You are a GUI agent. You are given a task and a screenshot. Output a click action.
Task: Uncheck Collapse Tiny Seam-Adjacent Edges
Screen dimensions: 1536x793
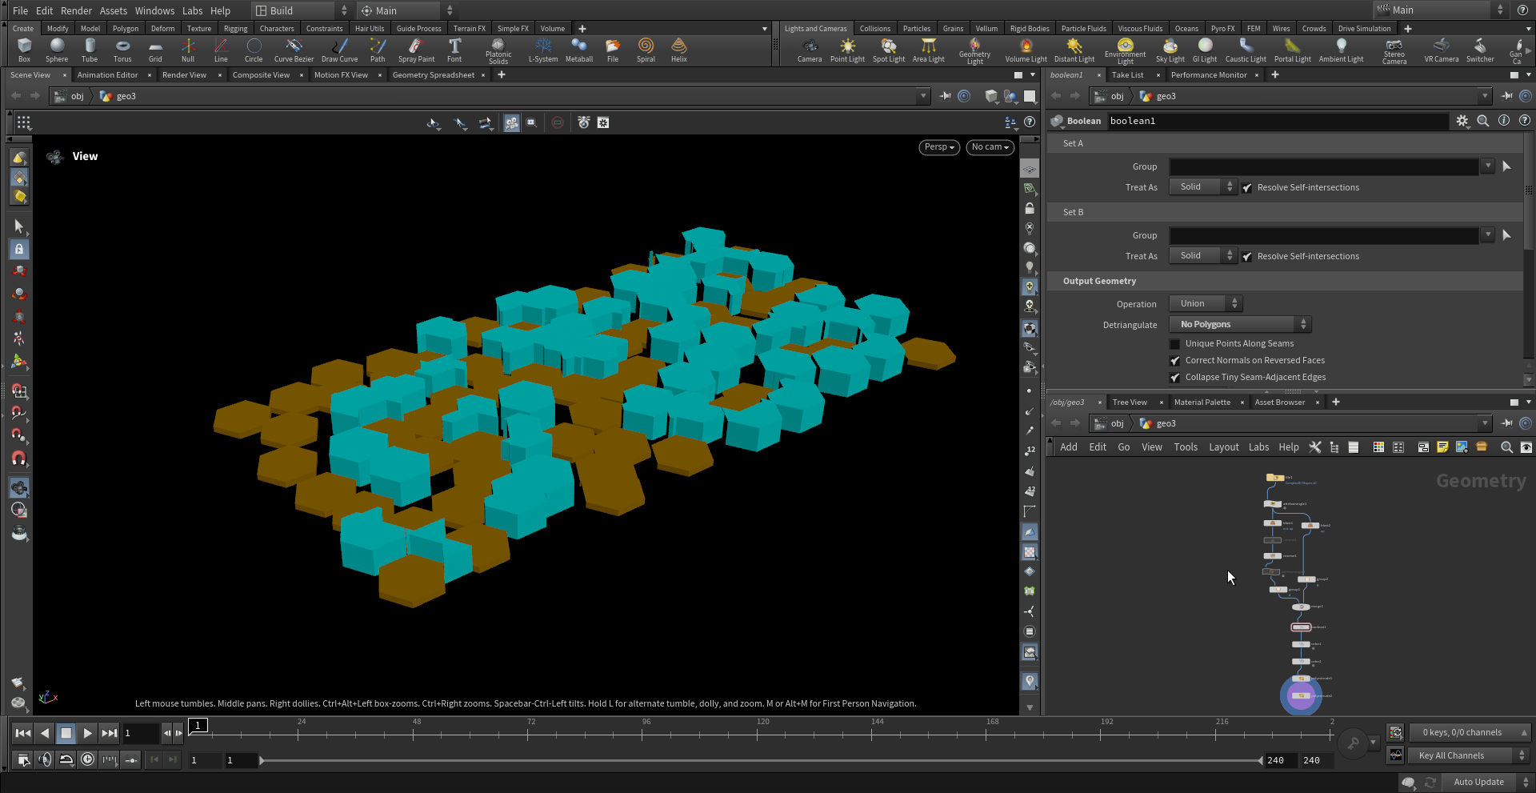1174,378
